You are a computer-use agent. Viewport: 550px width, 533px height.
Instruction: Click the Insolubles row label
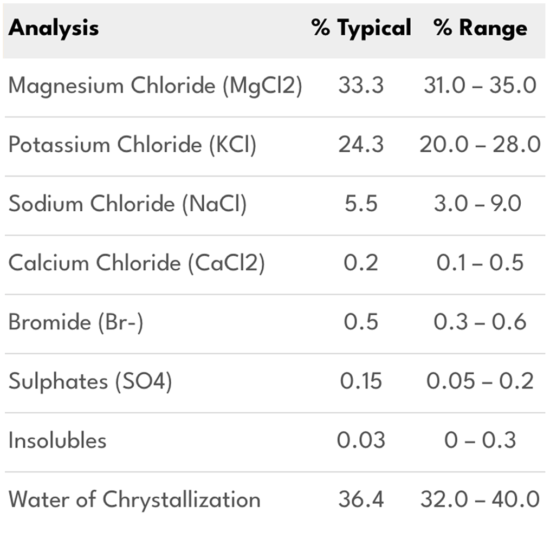57,440
